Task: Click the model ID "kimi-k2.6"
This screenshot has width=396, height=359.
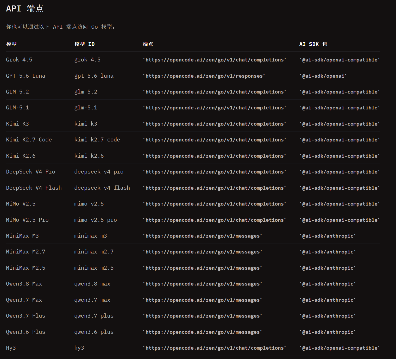Action: (x=89, y=156)
